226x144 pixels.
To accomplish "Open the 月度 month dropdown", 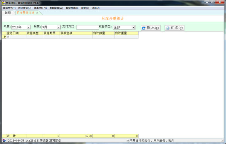I will click(x=58, y=27).
